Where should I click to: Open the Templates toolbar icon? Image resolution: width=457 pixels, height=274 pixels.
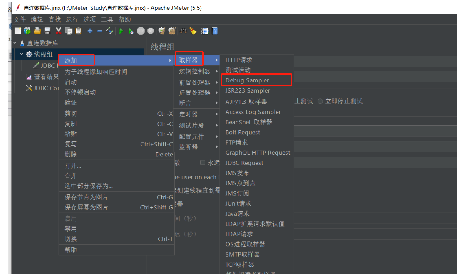pos(27,31)
